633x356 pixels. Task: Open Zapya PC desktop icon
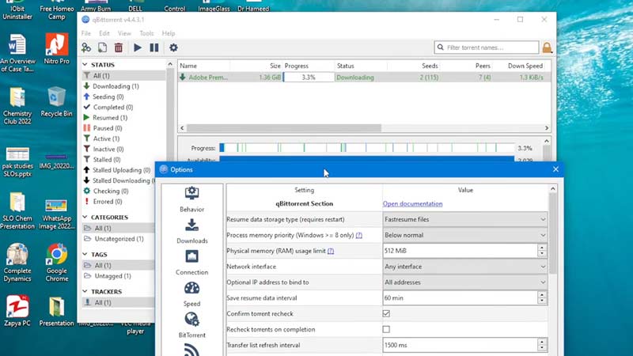[x=17, y=311]
